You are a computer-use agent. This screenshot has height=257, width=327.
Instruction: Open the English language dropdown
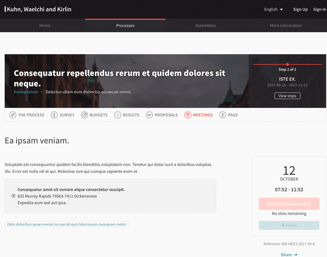(x=273, y=9)
